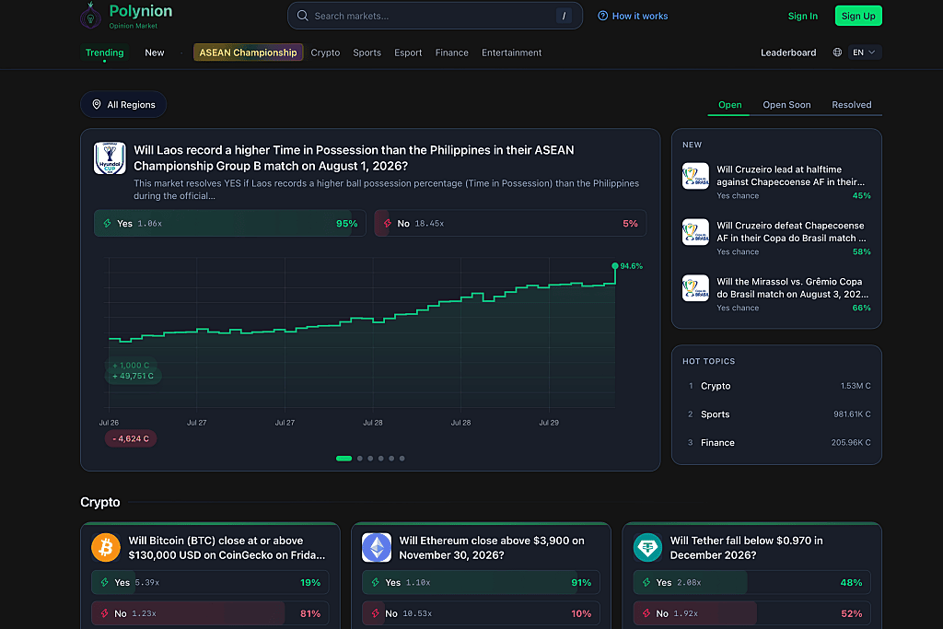Click the Bitcoin coin icon
943x629 pixels.
pos(106,548)
